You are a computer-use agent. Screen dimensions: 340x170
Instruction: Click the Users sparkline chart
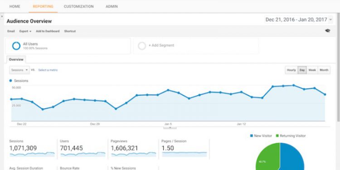pos(83,154)
